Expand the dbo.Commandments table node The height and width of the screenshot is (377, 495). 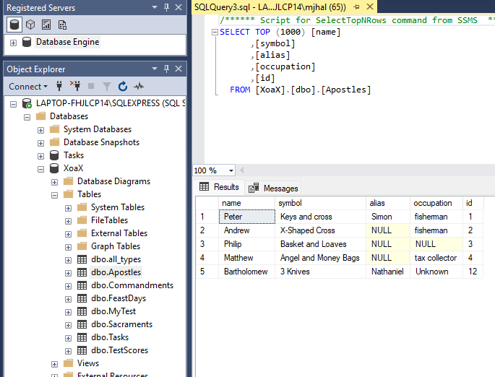[68, 285]
